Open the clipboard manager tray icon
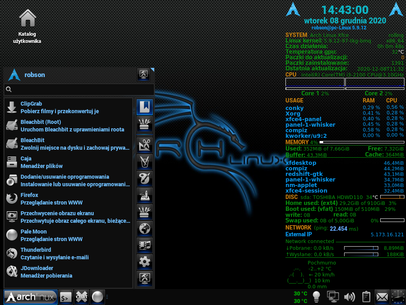 click(x=366, y=297)
